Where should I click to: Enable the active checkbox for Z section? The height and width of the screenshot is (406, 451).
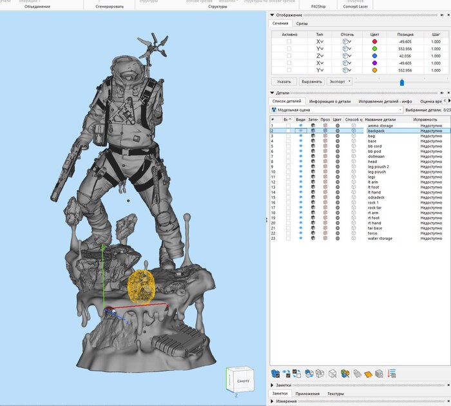tap(289, 56)
